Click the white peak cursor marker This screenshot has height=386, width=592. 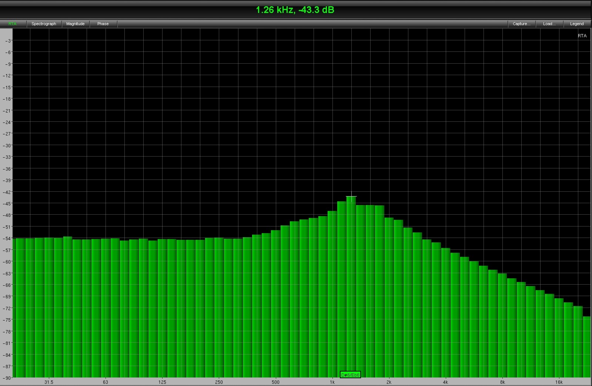[x=351, y=197]
